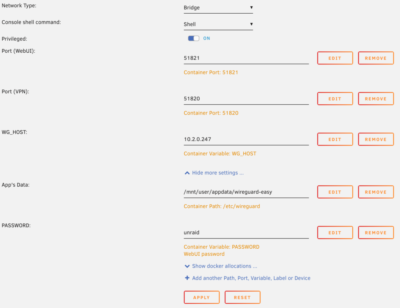Remove the WG_HOST variable

click(375, 139)
